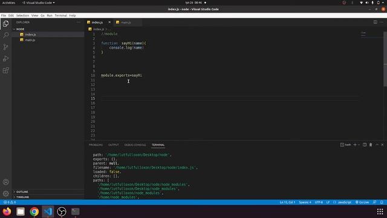Open Files manager from the dock
This screenshot has width=387, height=218.
pyautogui.click(x=21, y=211)
